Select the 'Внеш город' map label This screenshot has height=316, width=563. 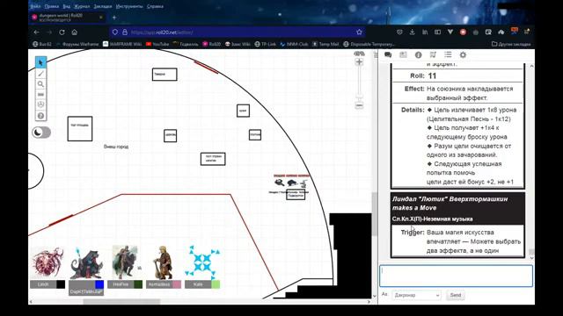pyautogui.click(x=116, y=147)
